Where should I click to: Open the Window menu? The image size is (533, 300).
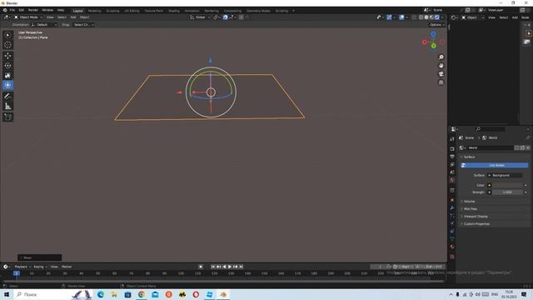pyautogui.click(x=47, y=11)
